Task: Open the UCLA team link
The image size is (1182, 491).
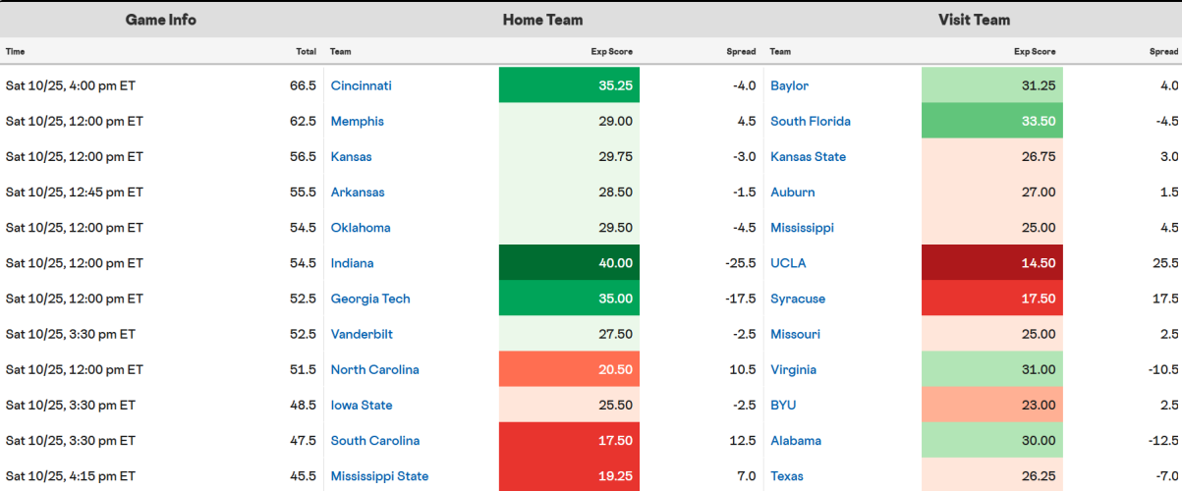Action: pyautogui.click(x=788, y=263)
